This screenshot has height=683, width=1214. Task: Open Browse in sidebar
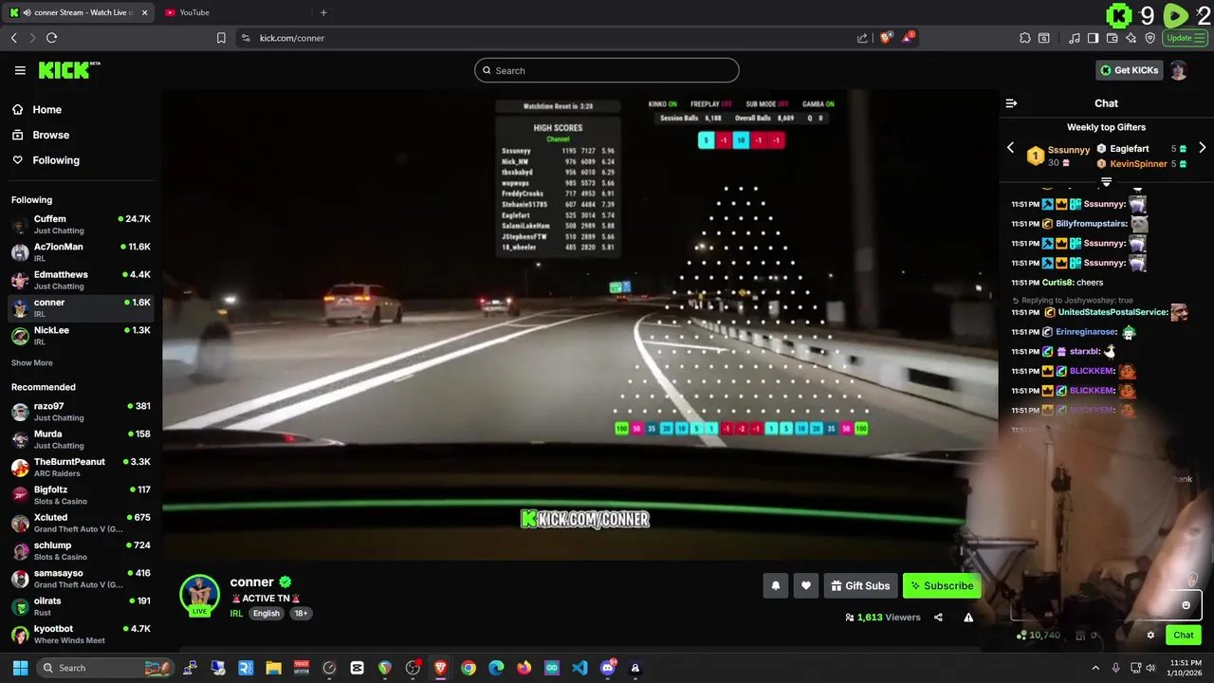point(42,135)
